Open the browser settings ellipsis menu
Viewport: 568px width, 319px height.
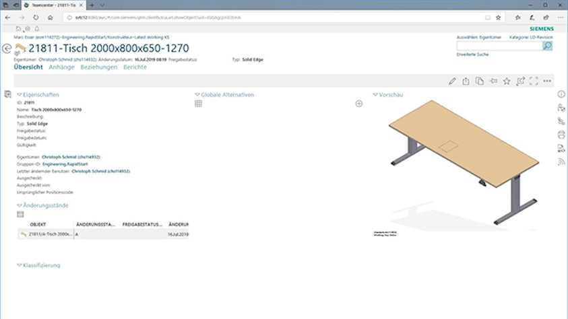pos(560,17)
